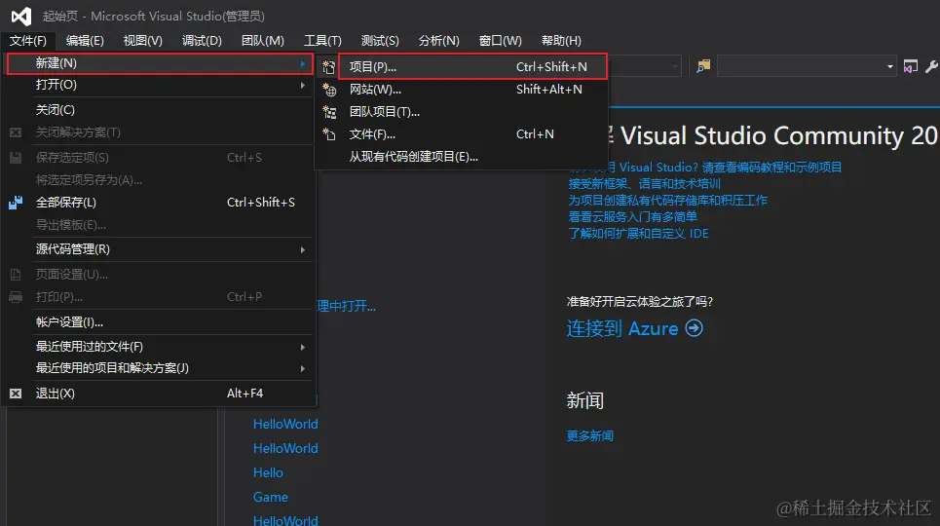
Task: Click the Visual Studio logo in title bar
Action: (x=21, y=17)
